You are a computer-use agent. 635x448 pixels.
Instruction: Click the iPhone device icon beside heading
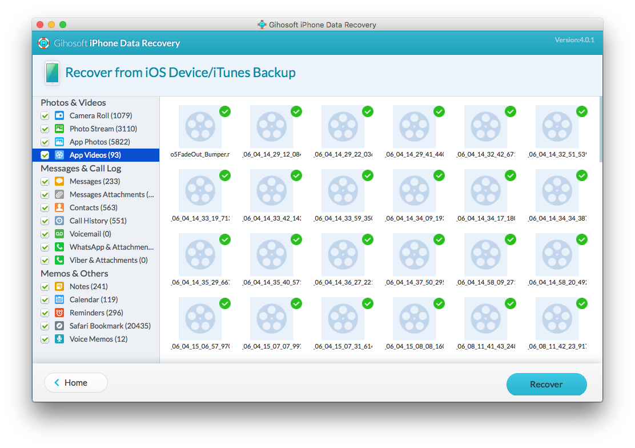pyautogui.click(x=52, y=73)
